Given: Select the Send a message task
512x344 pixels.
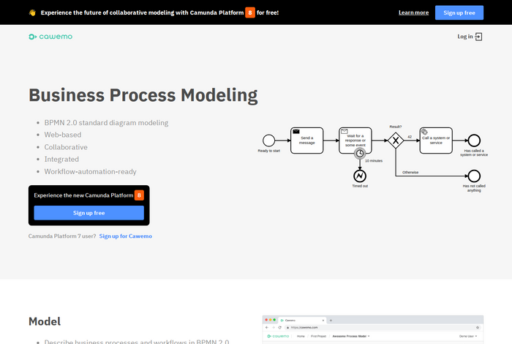Looking at the screenshot, I should pyautogui.click(x=307, y=141).
